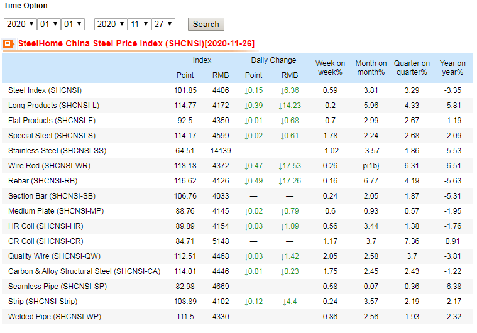Click the Week on week% column header
Image resolution: width=477 pixels, height=333 pixels.
click(x=330, y=68)
